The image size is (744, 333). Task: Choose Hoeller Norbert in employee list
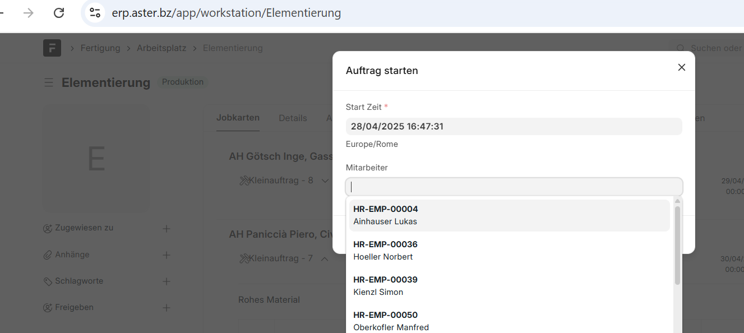(x=509, y=251)
